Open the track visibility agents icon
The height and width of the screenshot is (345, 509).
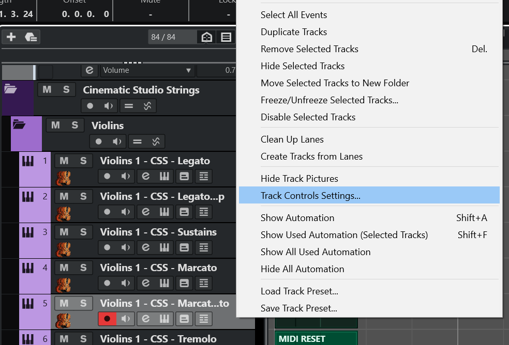point(206,37)
